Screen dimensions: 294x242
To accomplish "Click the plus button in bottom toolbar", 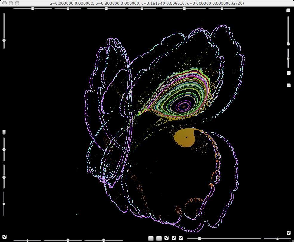I will pos(159,238).
